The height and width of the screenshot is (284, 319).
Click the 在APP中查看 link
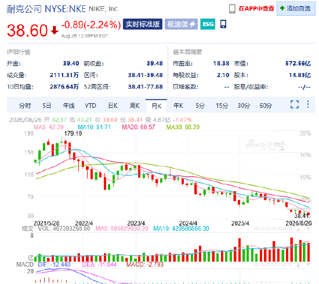[x=256, y=9]
